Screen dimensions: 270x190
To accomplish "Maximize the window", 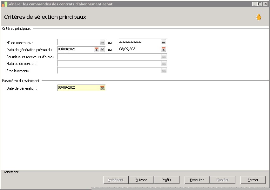I will tap(260, 4).
